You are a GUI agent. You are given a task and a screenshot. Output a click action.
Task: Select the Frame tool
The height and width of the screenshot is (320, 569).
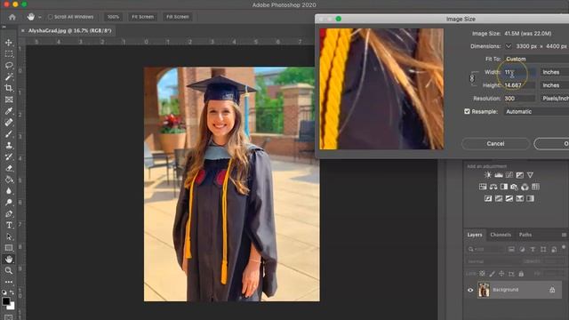pyautogui.click(x=9, y=100)
